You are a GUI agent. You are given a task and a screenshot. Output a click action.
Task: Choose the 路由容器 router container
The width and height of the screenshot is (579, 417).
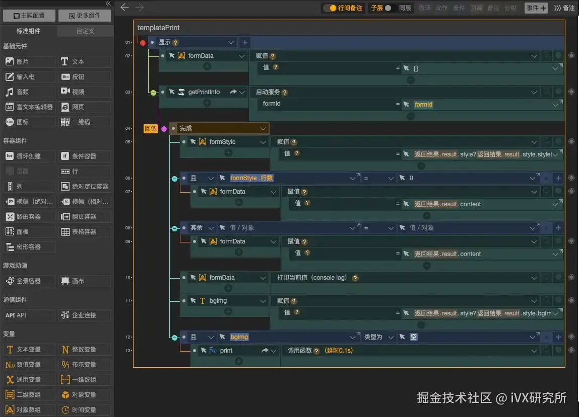pyautogui.click(x=29, y=217)
